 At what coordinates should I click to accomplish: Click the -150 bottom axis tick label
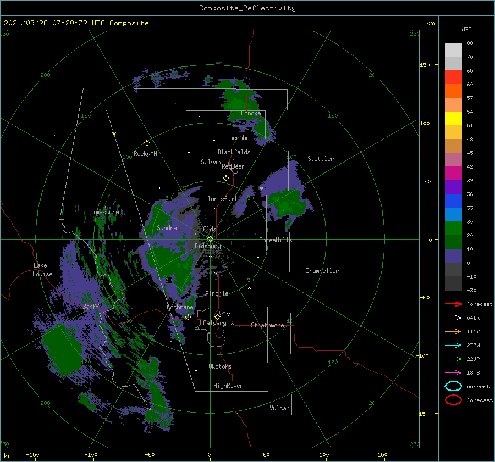coord(32,454)
